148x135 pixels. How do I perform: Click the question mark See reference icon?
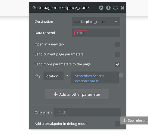click(x=124, y=120)
